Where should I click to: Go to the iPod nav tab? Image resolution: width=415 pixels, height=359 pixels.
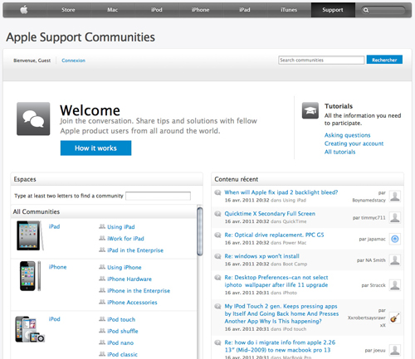pos(157,10)
